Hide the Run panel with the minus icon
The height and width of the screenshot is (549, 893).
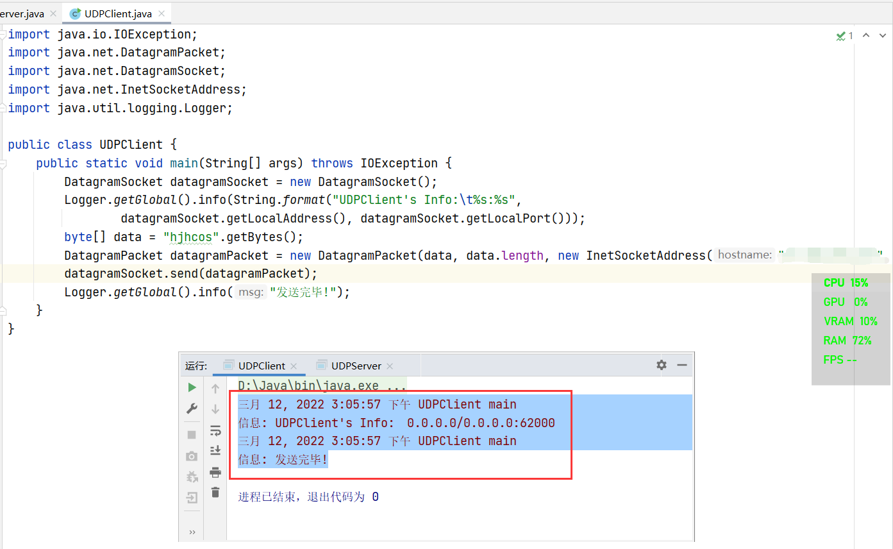(x=682, y=365)
